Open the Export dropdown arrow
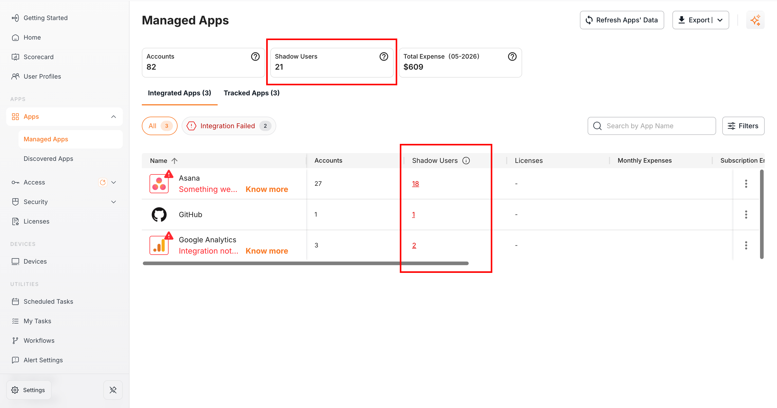This screenshot has width=777, height=408. coord(720,20)
